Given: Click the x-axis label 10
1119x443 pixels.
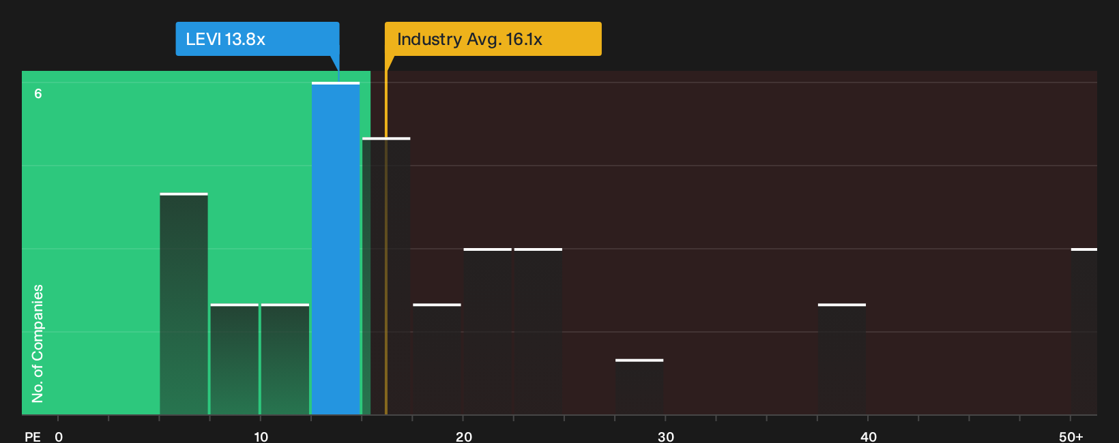Looking at the screenshot, I should tap(261, 436).
